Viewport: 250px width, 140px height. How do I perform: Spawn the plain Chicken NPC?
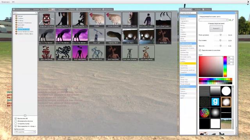pyautogui.click(x=96, y=20)
